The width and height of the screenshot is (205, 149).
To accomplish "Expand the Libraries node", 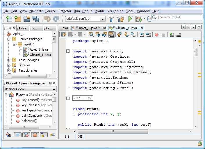I will coord(9,65).
